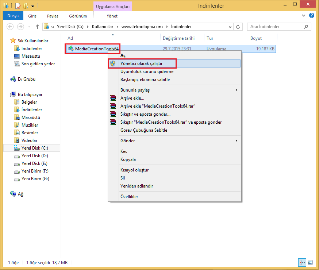319x270 pixels.
Task: Select the Ağ network icon in the sidebar
Action: tap(13, 194)
